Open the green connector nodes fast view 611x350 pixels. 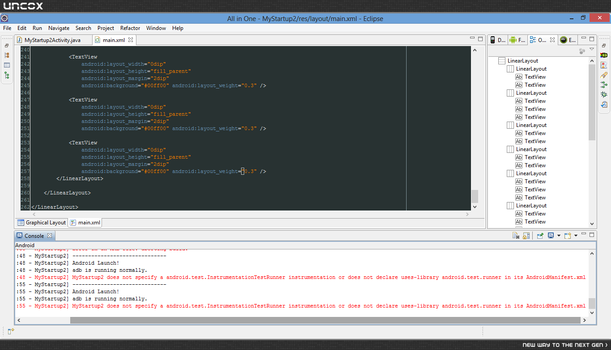pos(604,85)
